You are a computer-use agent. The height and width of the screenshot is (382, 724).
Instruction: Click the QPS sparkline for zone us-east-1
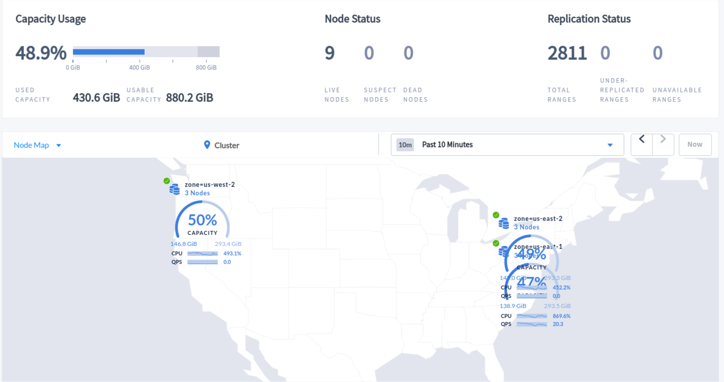[x=531, y=323]
